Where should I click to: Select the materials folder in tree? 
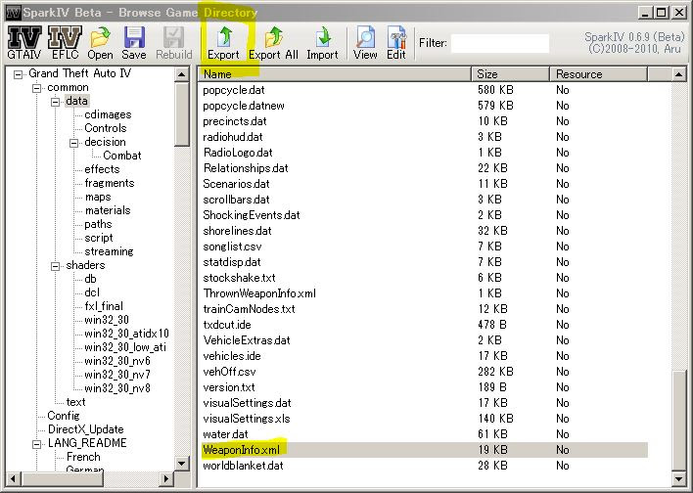(108, 210)
